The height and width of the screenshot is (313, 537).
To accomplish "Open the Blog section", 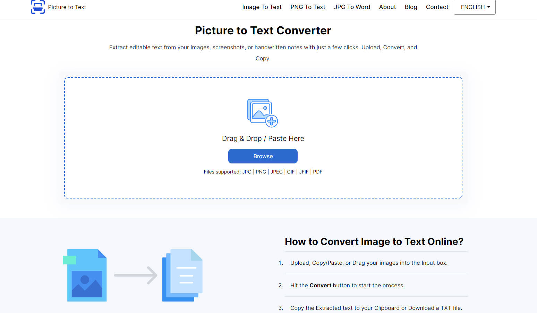I will point(411,7).
